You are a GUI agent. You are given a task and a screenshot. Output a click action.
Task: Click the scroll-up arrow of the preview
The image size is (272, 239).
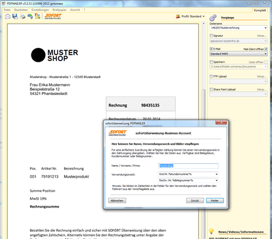tap(204, 24)
